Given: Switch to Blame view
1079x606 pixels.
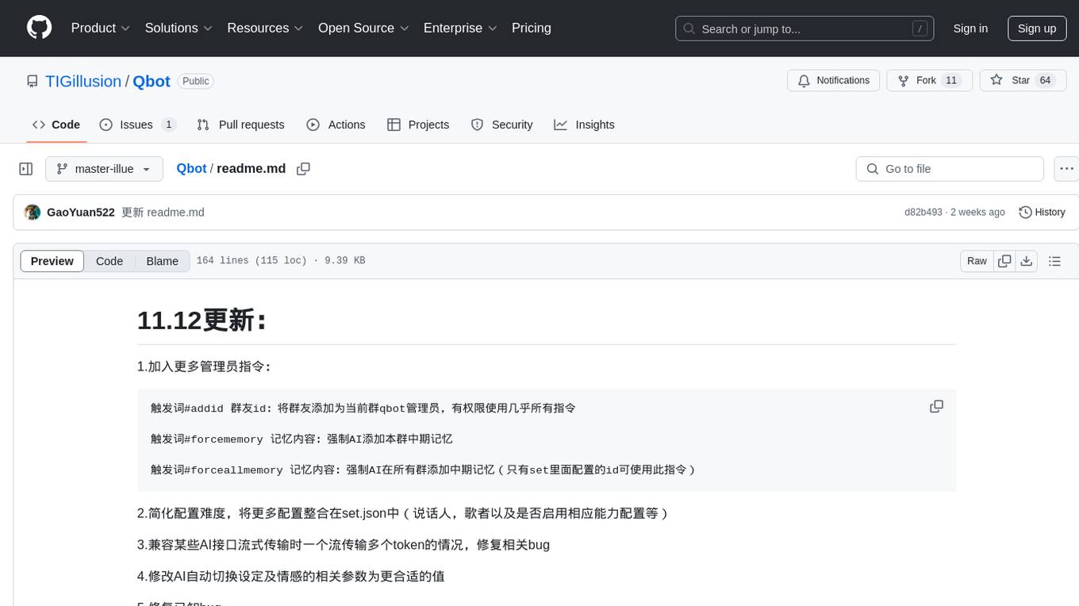Looking at the screenshot, I should [x=162, y=261].
